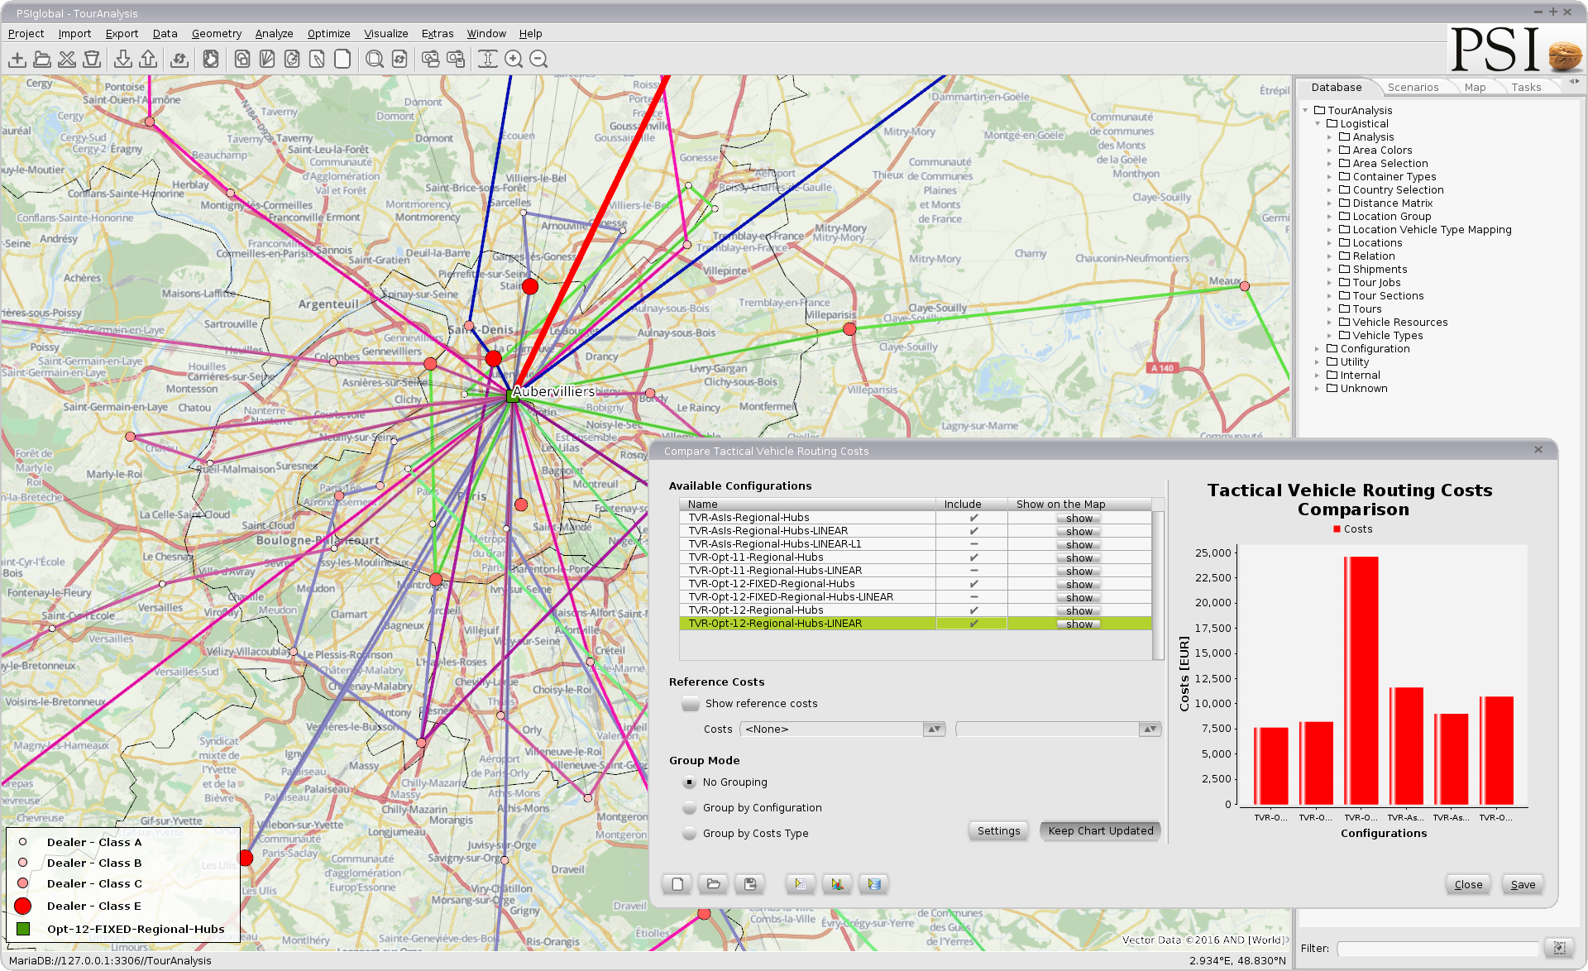The width and height of the screenshot is (1588, 971).
Task: Click the Settings button
Action: [998, 831]
